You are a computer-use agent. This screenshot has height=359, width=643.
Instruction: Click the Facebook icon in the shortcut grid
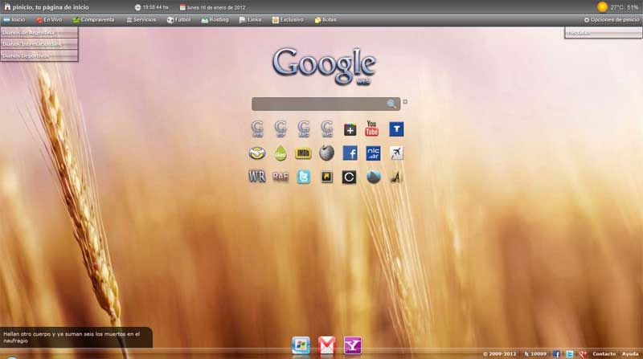coord(350,153)
